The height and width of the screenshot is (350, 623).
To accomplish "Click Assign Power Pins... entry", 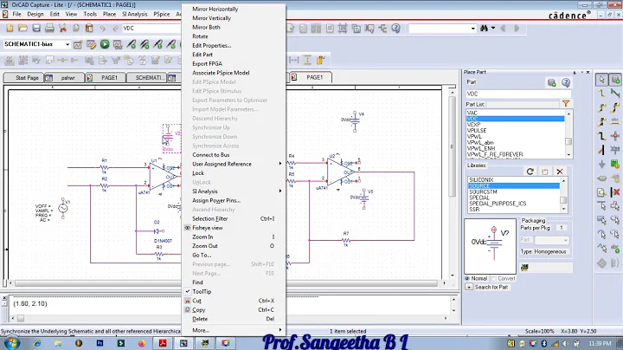I will (216, 200).
